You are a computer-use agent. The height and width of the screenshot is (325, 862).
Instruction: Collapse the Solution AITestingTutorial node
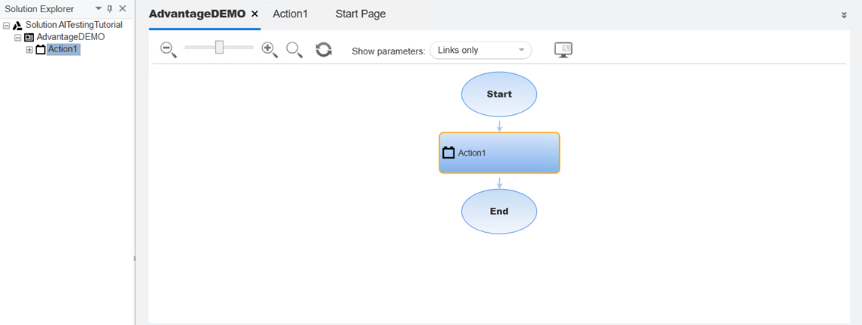point(6,25)
